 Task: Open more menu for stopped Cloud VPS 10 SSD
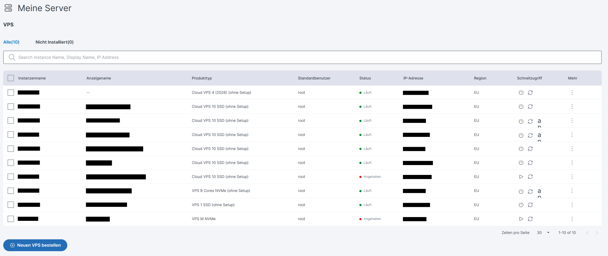pos(572,177)
